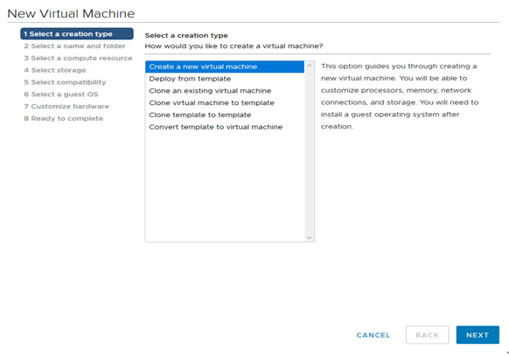The width and height of the screenshot is (509, 356).
Task: Select 'Create a new virtual machine' option
Action: pyautogui.click(x=225, y=66)
